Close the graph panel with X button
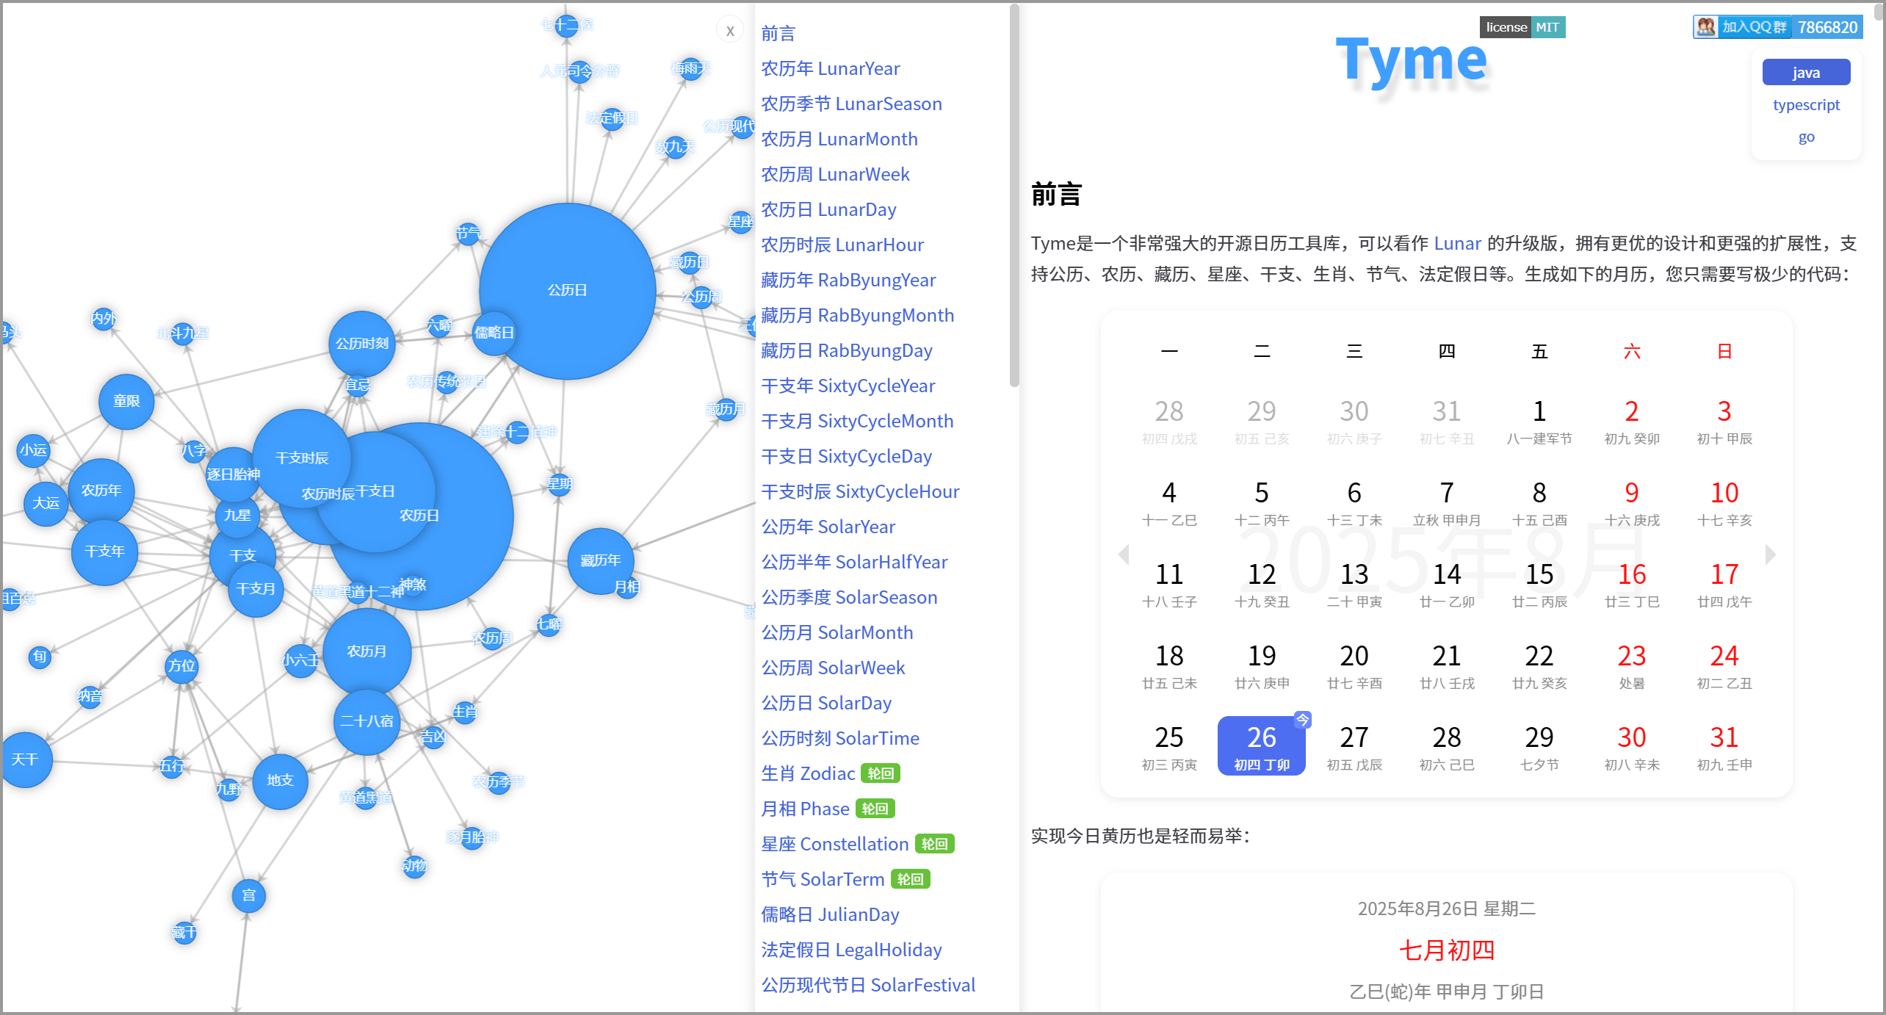1886x1015 pixels. point(729,31)
